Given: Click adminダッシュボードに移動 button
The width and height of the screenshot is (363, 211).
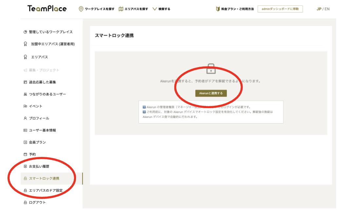Looking at the screenshot, I should pos(280,9).
